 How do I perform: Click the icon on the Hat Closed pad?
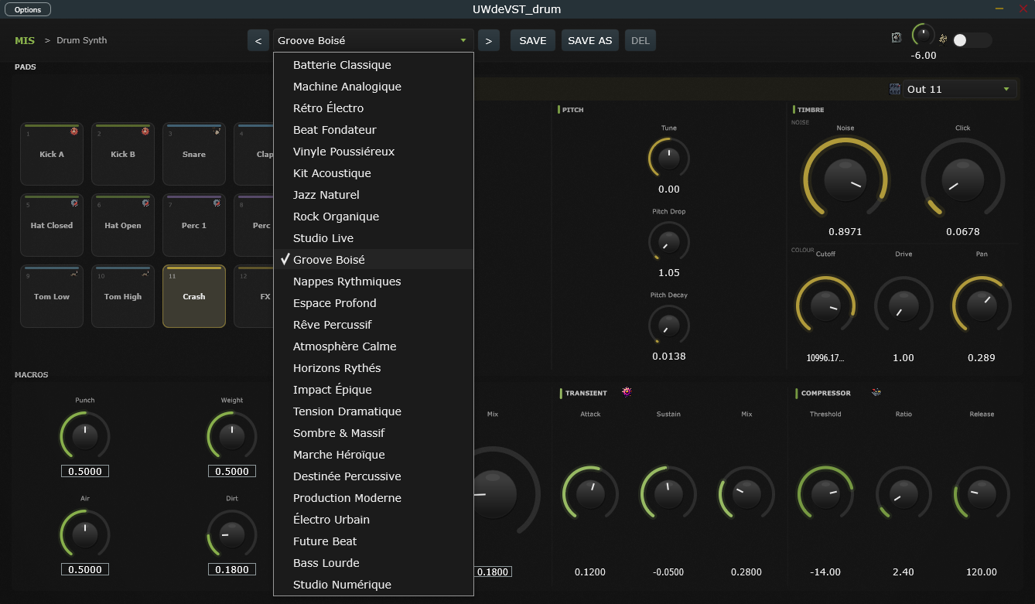coord(74,203)
